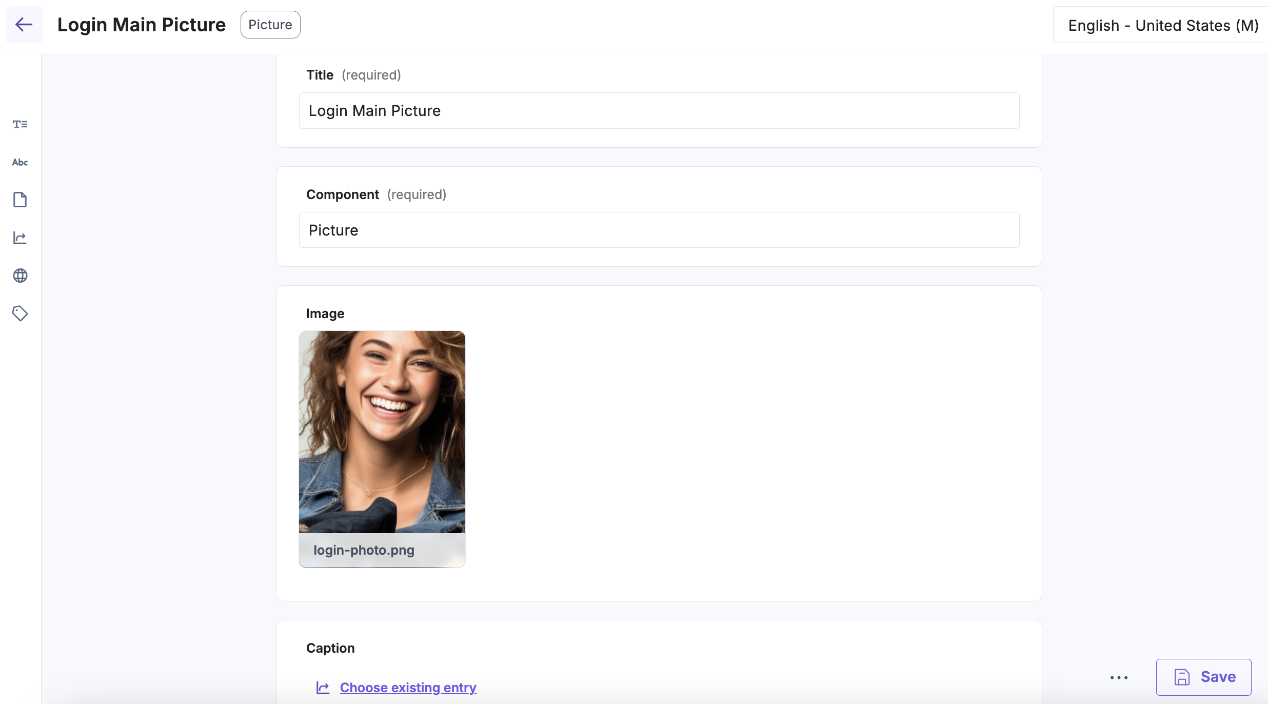1268x704 pixels.
Task: Open the three-dot more options menu
Action: coord(1119,677)
